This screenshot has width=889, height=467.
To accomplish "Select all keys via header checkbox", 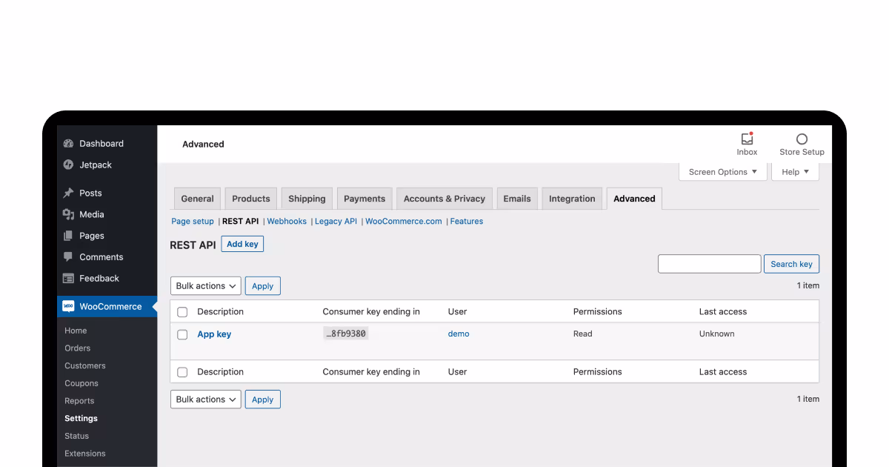I will pyautogui.click(x=182, y=312).
